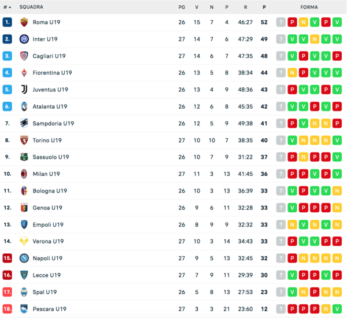Click Lecce U19's gray question mark form badge

point(281,275)
